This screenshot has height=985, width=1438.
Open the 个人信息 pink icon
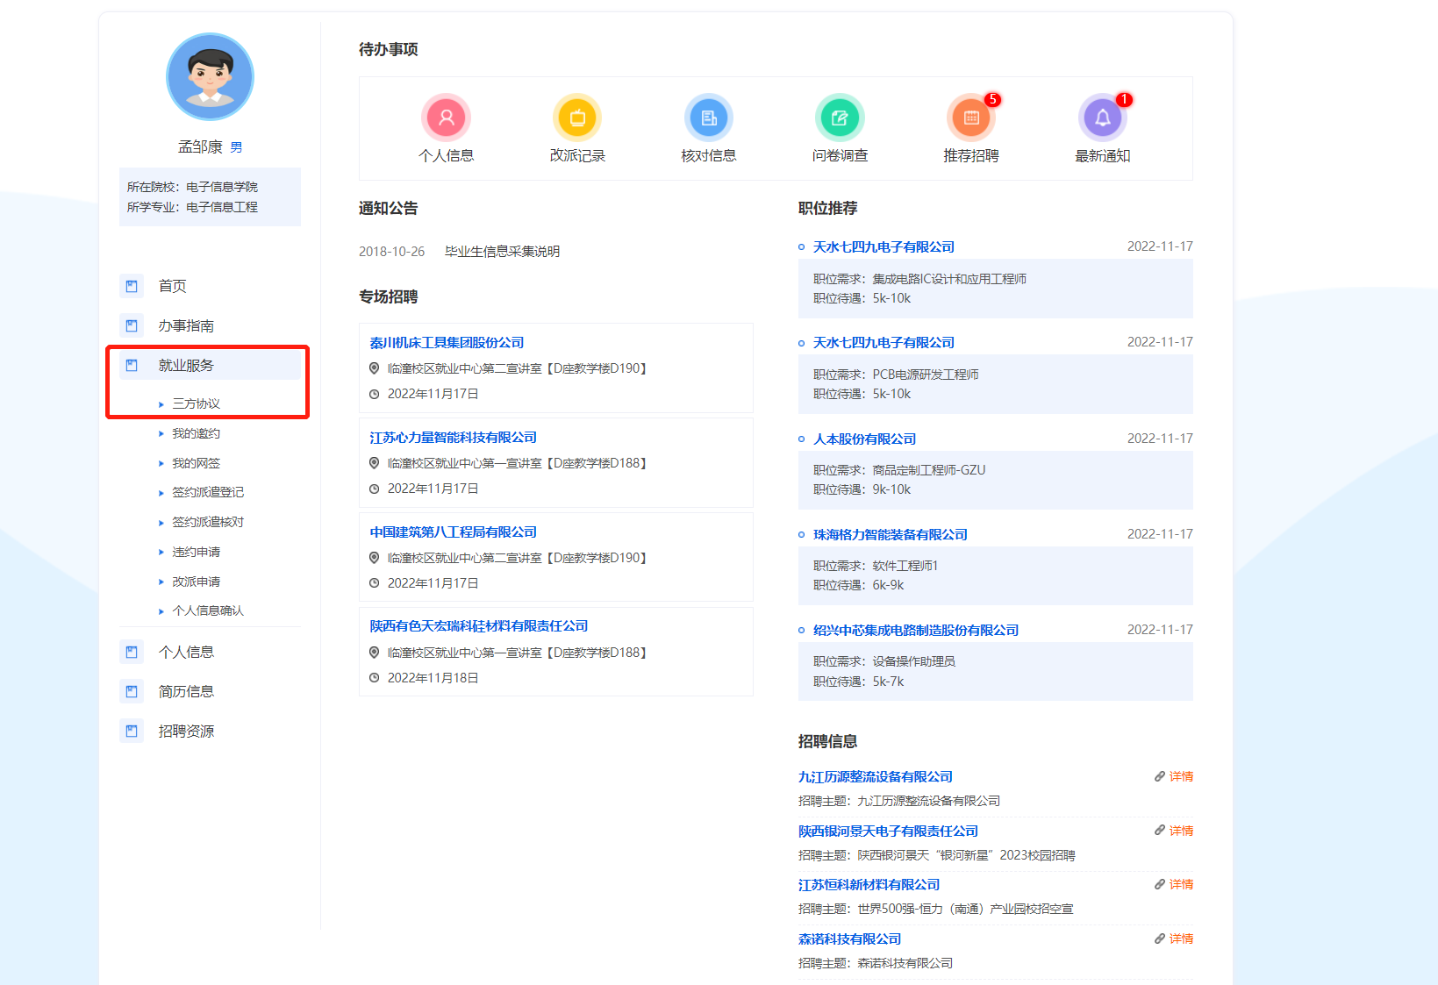[446, 118]
